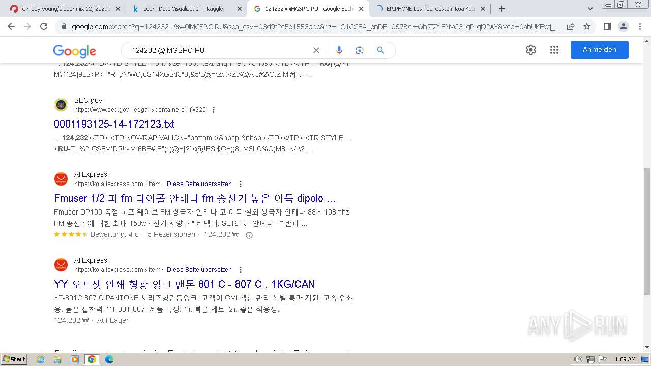Switch to EPIPHONE Les Paul Custom Koa tab

click(x=430, y=9)
